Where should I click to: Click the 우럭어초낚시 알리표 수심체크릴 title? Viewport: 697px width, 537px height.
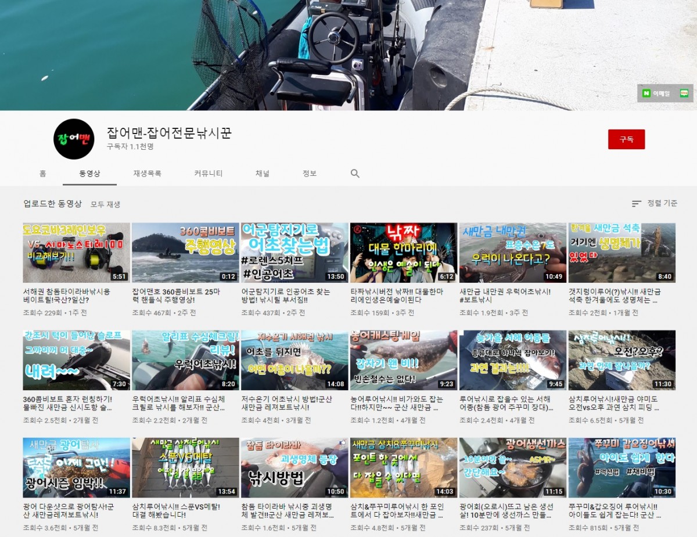click(179, 403)
